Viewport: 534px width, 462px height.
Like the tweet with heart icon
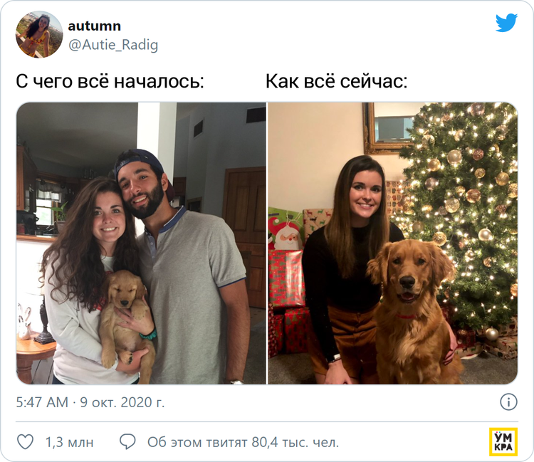[25, 442]
